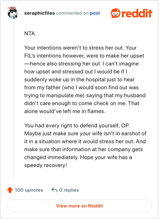The image size is (159, 219).
Task: Click the line 'alone would've left me in flames.'
Action: click(65, 111)
